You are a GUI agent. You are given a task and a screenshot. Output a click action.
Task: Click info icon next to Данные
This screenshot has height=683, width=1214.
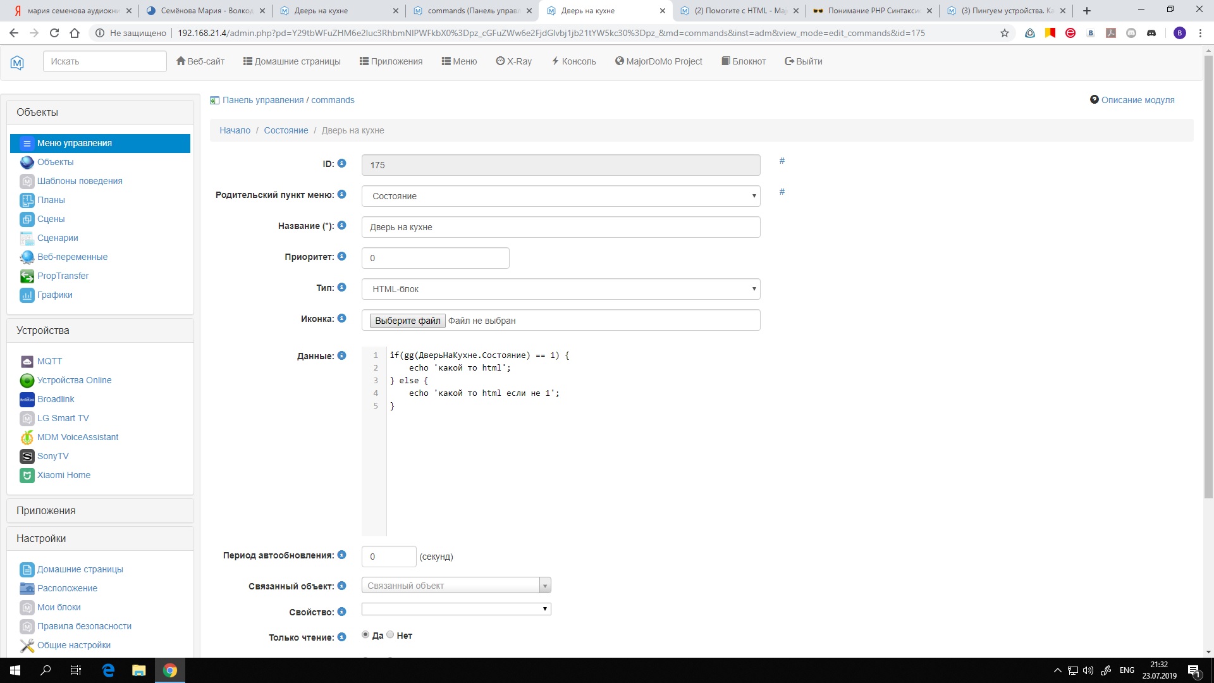tap(341, 356)
